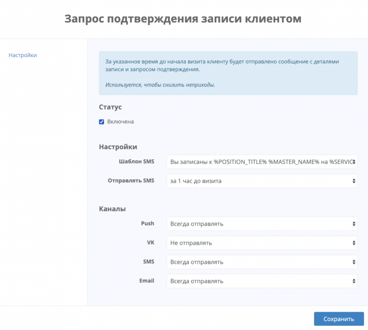Open the Отправлять SMS timing dropdown
The height and width of the screenshot is (330, 368).
point(258,181)
